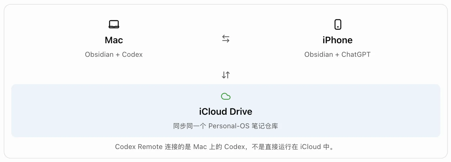
Task: Select the Mac heading
Action: click(114, 40)
